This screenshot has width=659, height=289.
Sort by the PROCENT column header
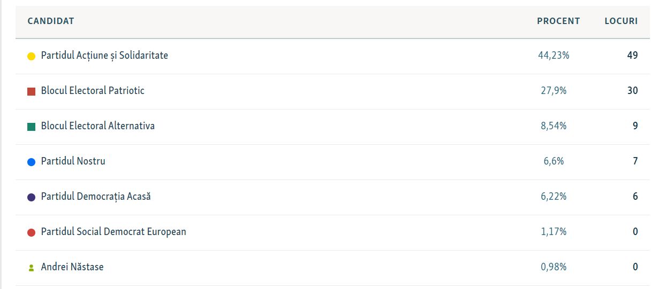[558, 21]
